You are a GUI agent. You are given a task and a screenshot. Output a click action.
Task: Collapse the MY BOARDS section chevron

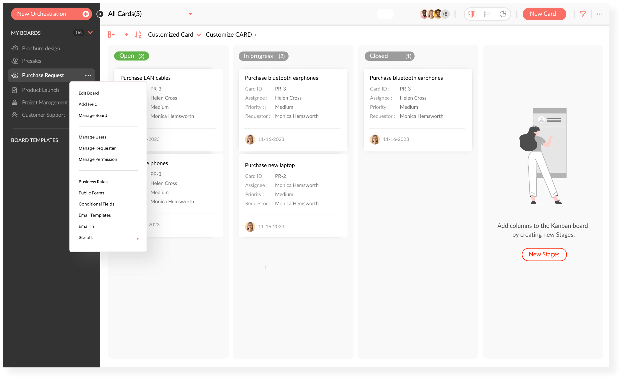point(90,33)
